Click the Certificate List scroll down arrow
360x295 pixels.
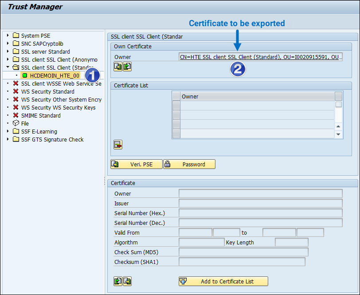coord(338,134)
